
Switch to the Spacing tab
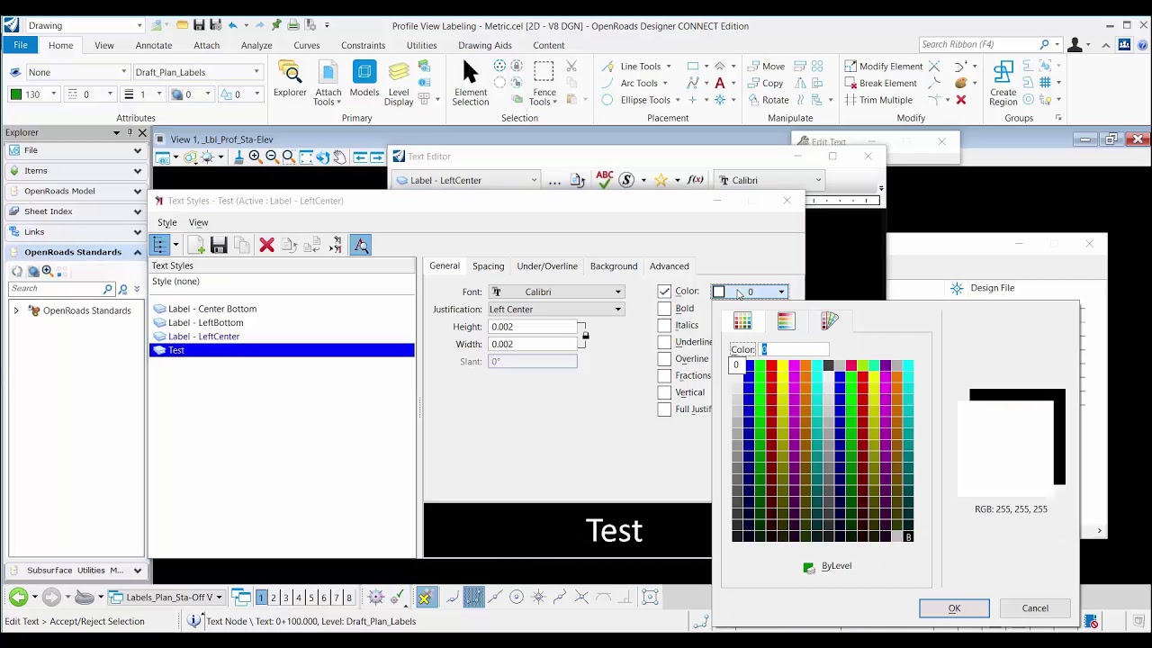tap(488, 265)
